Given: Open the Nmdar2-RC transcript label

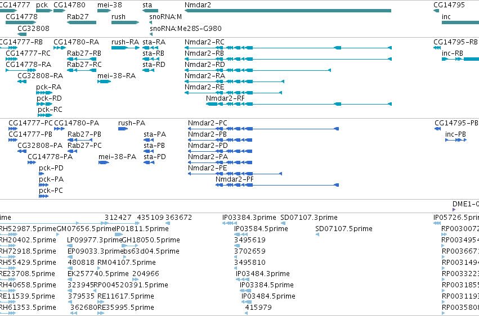Looking at the screenshot, I should click(x=204, y=42).
